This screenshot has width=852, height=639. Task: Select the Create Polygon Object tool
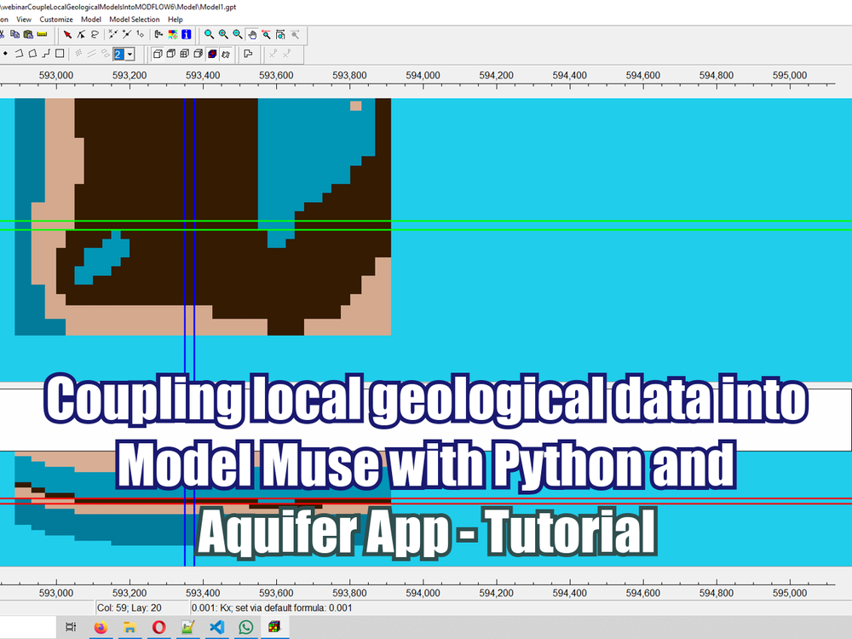(32, 53)
